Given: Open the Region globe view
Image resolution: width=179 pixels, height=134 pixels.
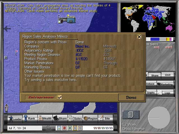Looking at the screenshot, I should 90,119.
